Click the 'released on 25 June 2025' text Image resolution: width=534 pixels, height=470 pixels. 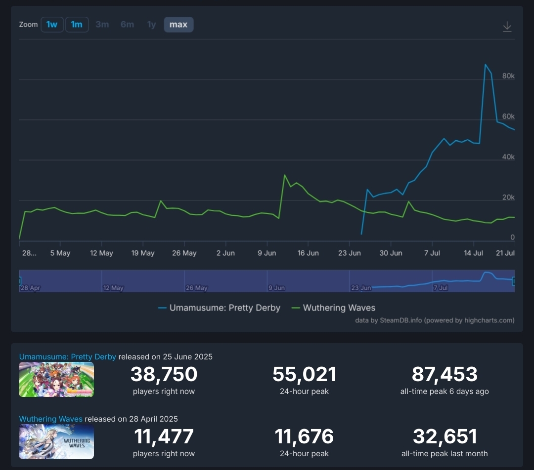coord(166,357)
